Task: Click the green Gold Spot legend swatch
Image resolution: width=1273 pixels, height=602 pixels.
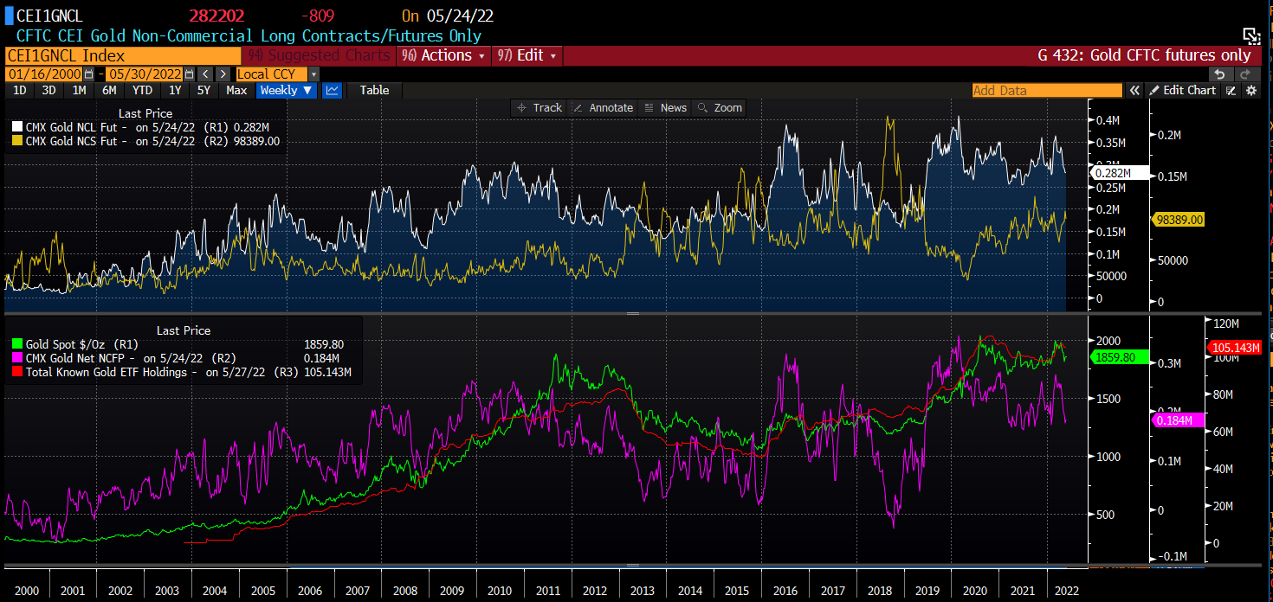Action: pyautogui.click(x=16, y=344)
